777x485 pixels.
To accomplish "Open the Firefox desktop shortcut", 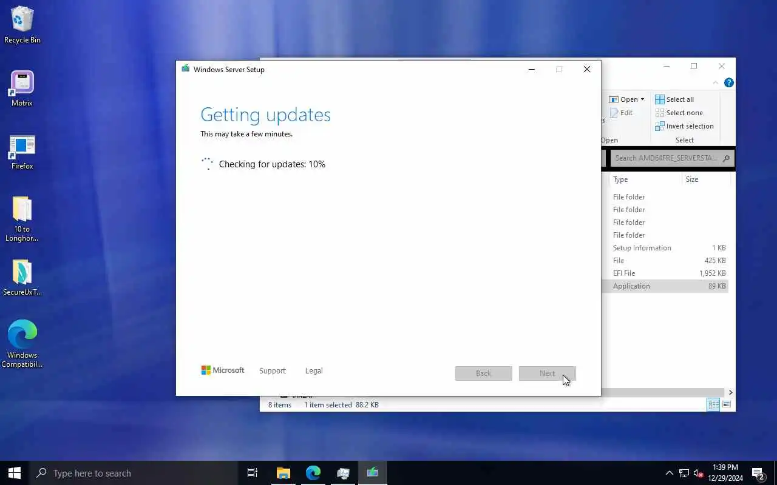I will 22,152.
